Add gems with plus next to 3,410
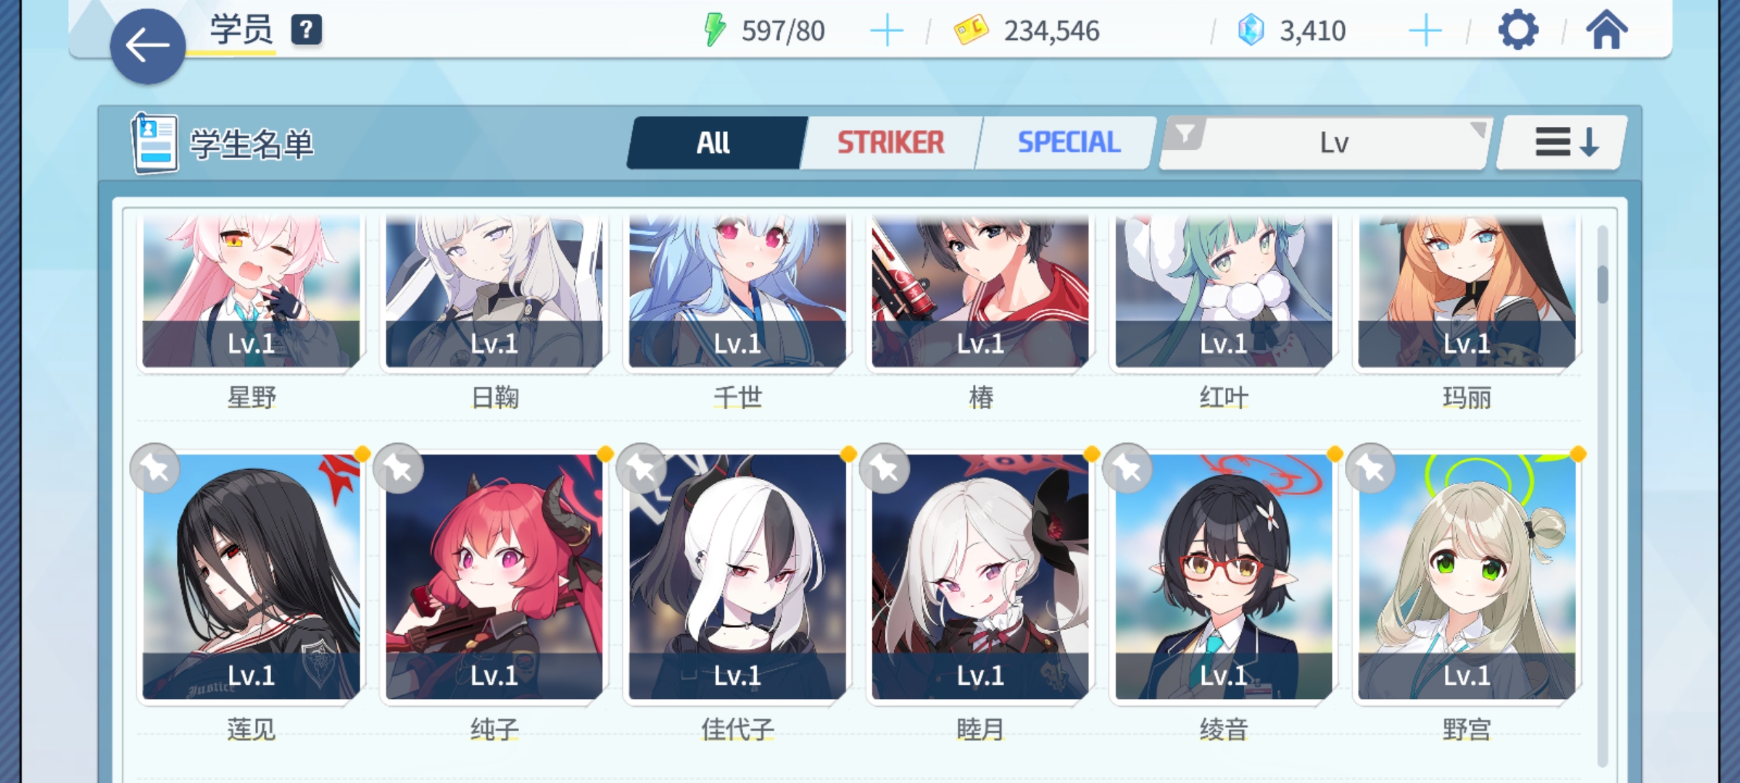Screen dimensions: 1740x783 click(x=1425, y=31)
